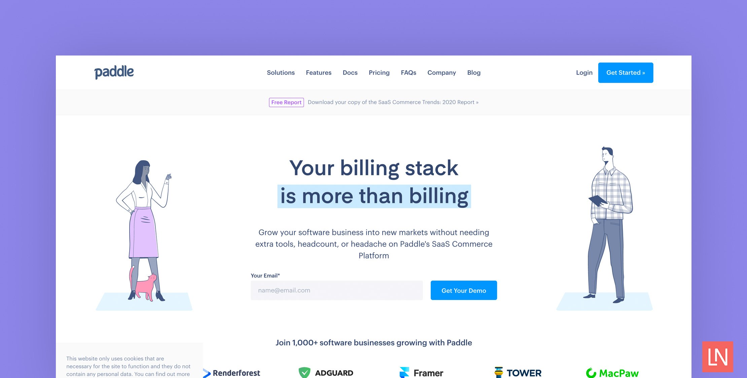Click the Login text link

tap(584, 72)
